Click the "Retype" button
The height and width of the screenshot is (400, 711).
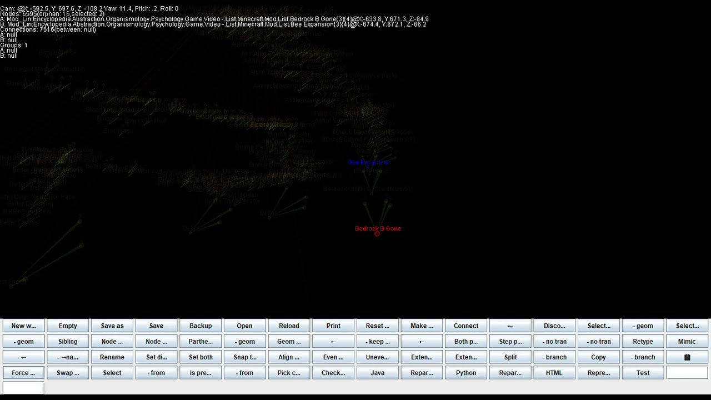[643, 342]
